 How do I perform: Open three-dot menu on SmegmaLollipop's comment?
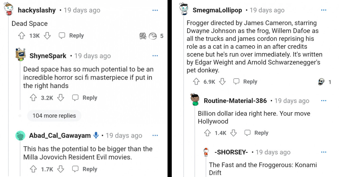pos(324,10)
